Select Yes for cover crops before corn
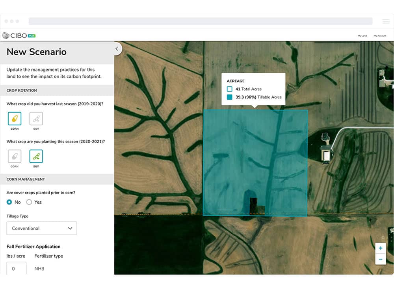394x288 pixels. pos(29,202)
